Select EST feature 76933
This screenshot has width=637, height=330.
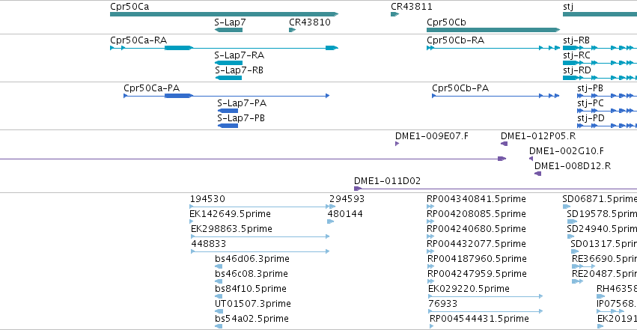click(486, 312)
